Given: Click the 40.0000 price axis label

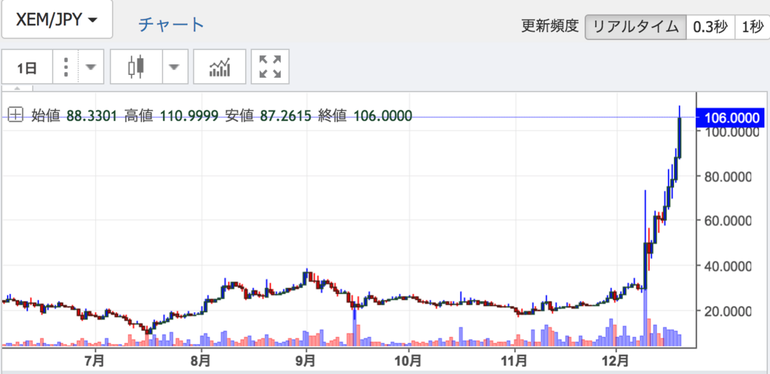Looking at the screenshot, I should [728, 266].
